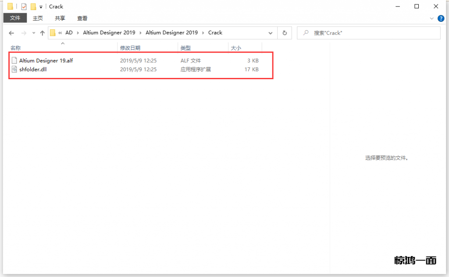
Task: Click the shfolder.dll file icon
Action: coord(14,69)
